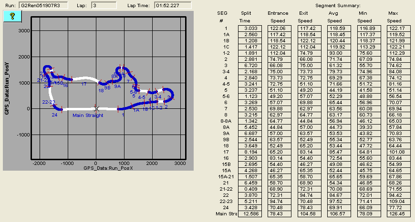
Task: Select segment 22-23 row label in table
Action: (x=221, y=202)
